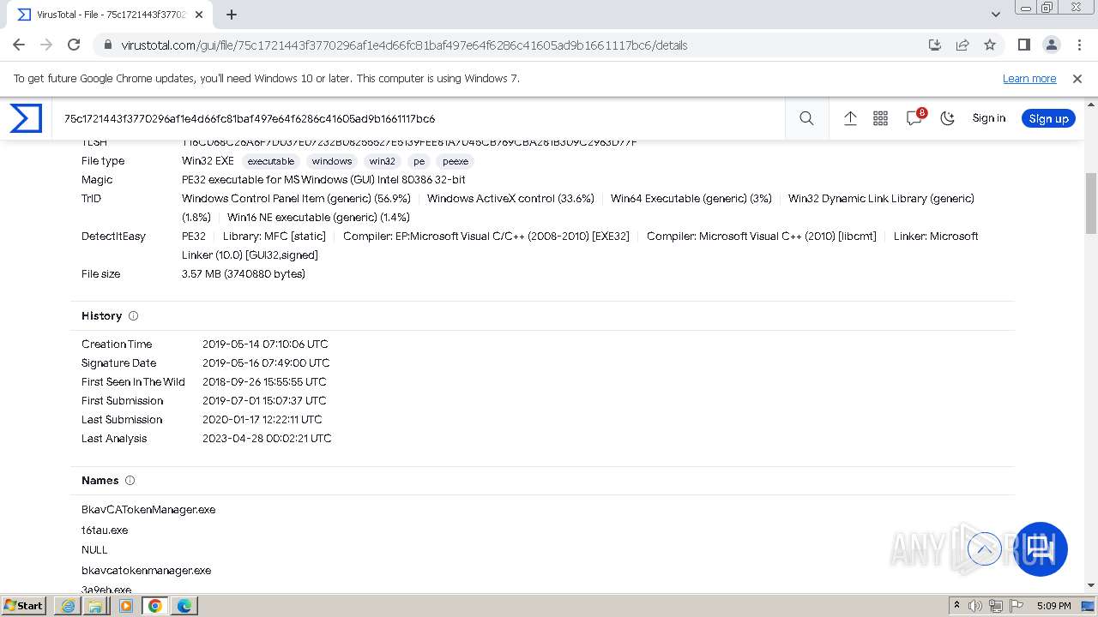Image resolution: width=1098 pixels, height=617 pixels.
Task: Click the BkavCATokenManager.exe name
Action: (x=148, y=510)
